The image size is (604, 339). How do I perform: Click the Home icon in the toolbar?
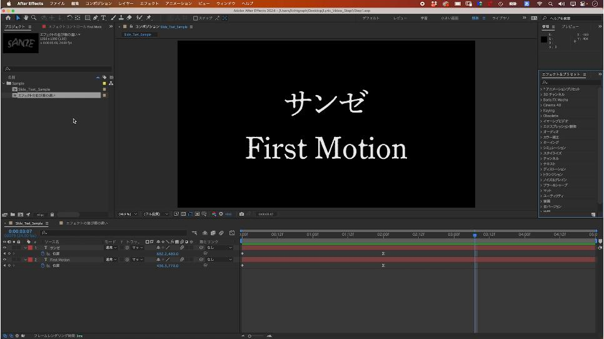click(x=8, y=18)
